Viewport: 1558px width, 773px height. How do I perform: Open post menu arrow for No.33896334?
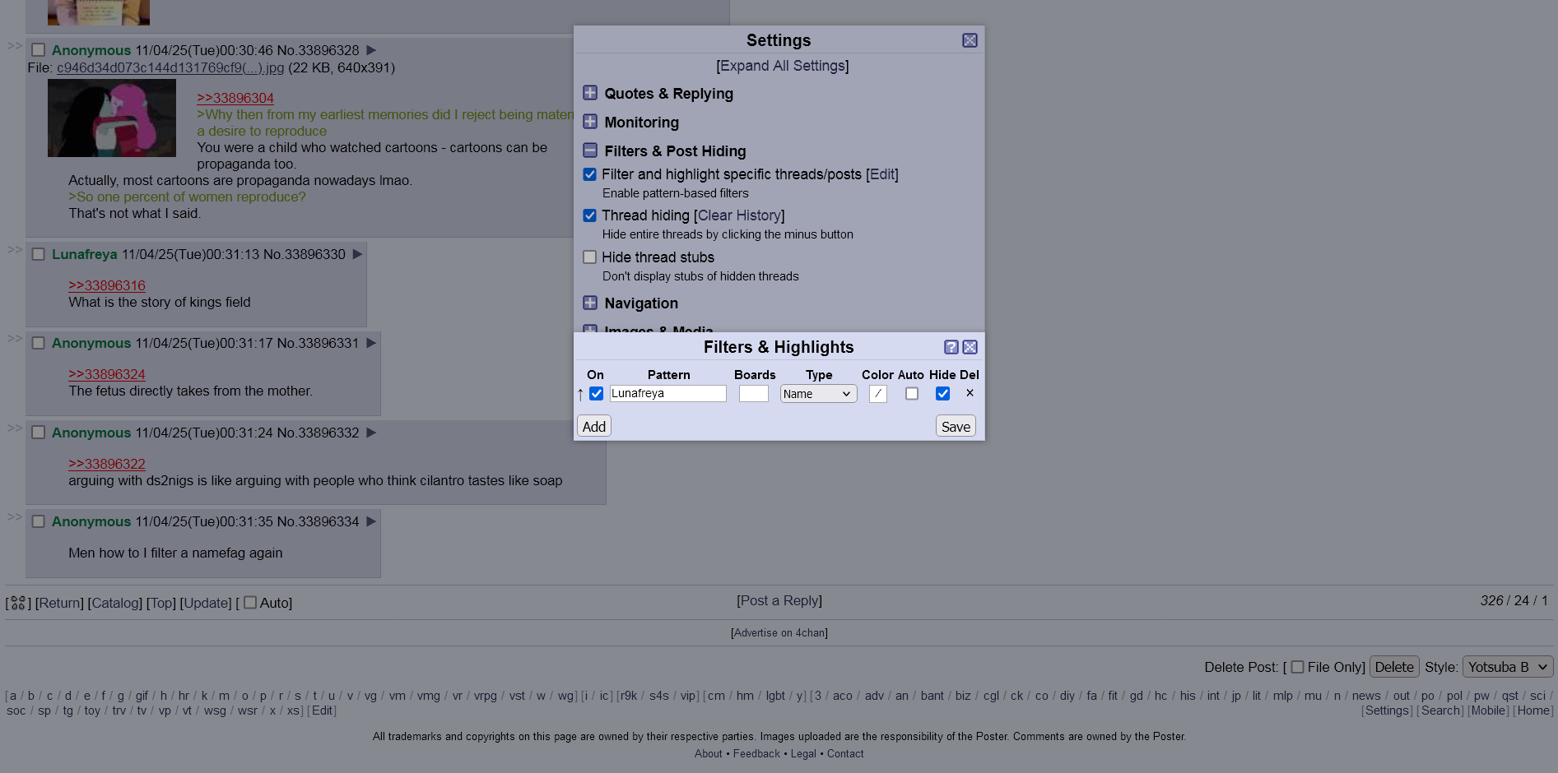[371, 521]
